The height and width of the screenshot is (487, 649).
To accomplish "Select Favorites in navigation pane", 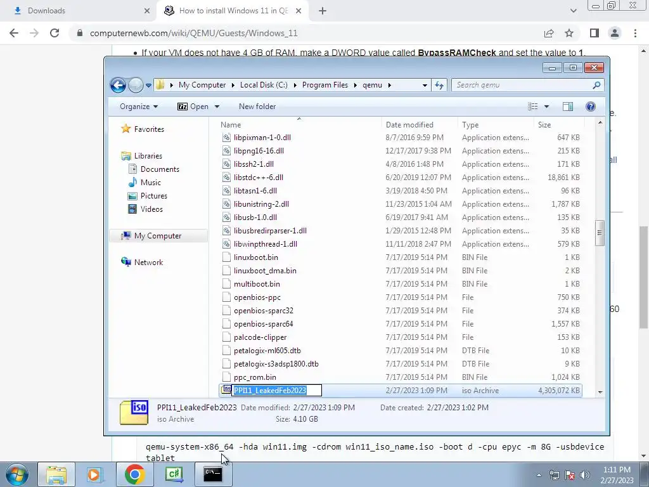I will (149, 129).
